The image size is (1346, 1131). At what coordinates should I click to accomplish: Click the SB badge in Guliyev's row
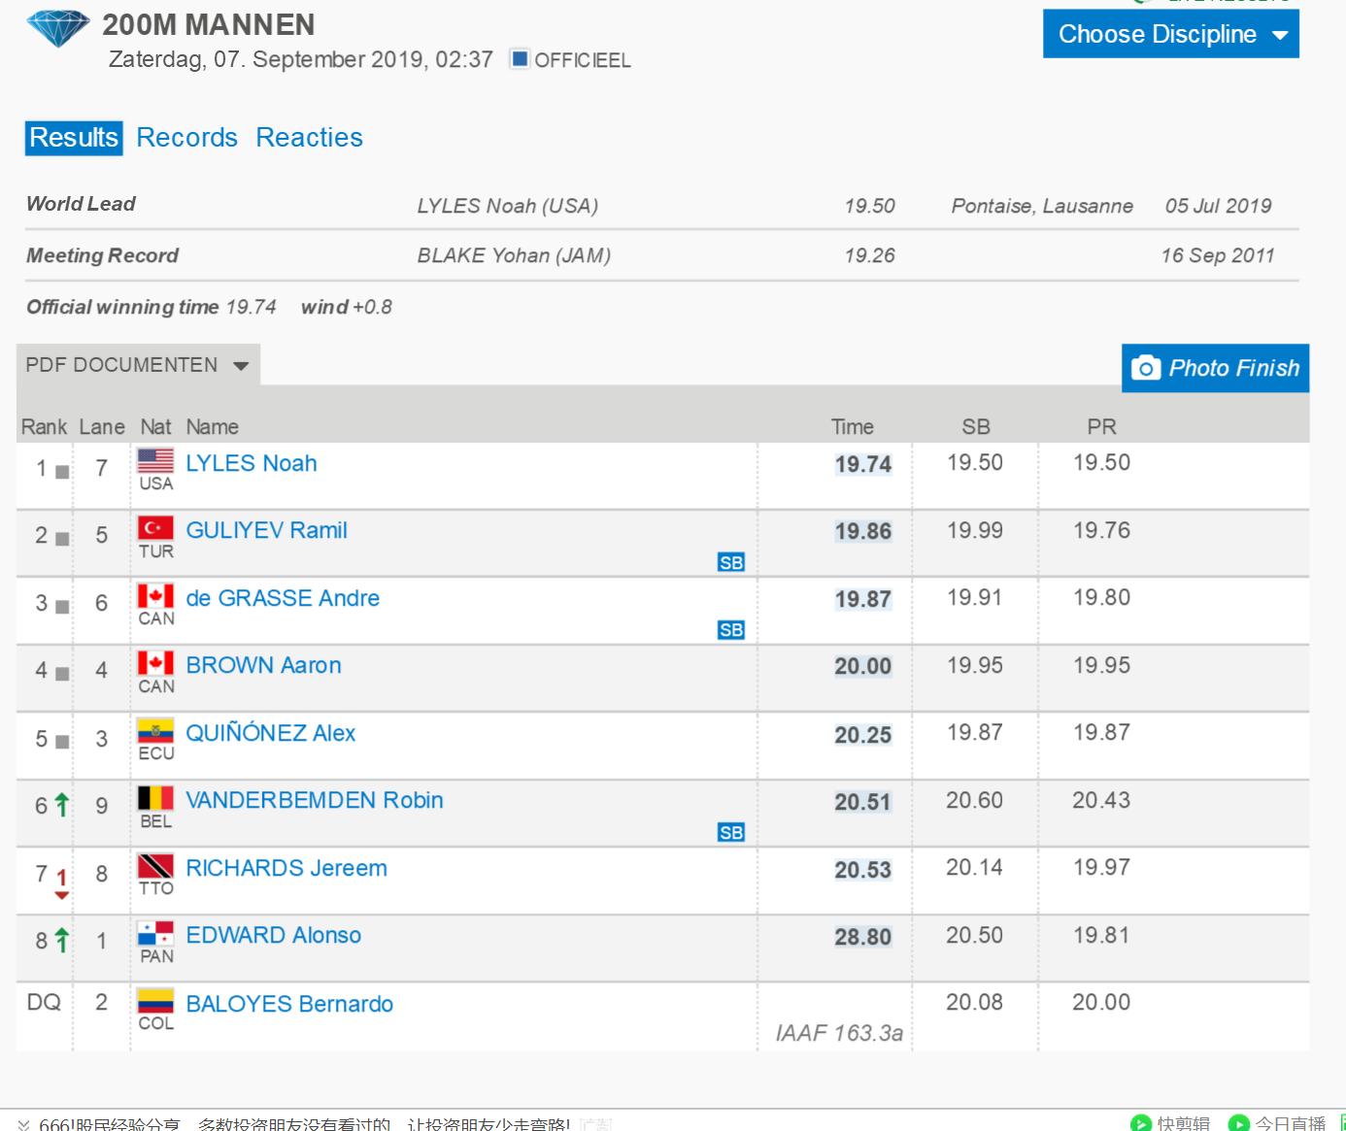click(731, 562)
